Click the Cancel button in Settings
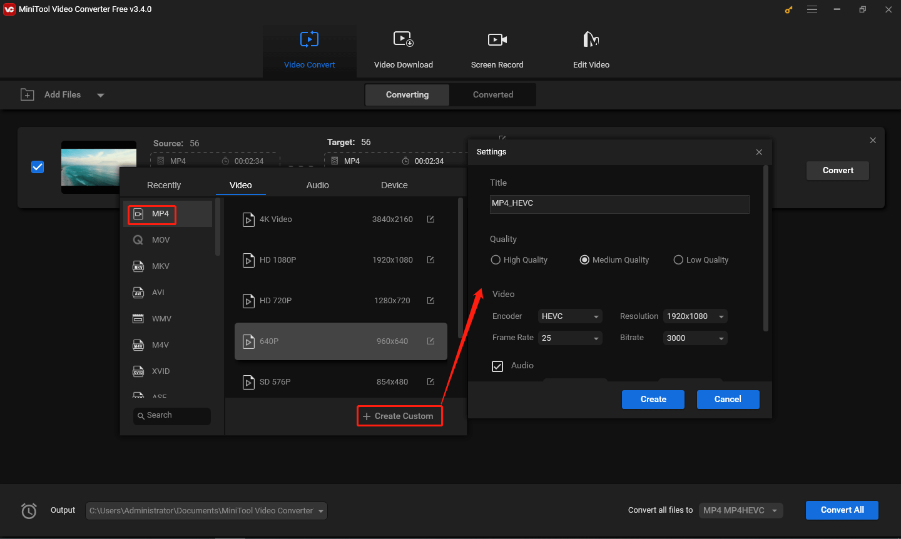 pos(728,400)
